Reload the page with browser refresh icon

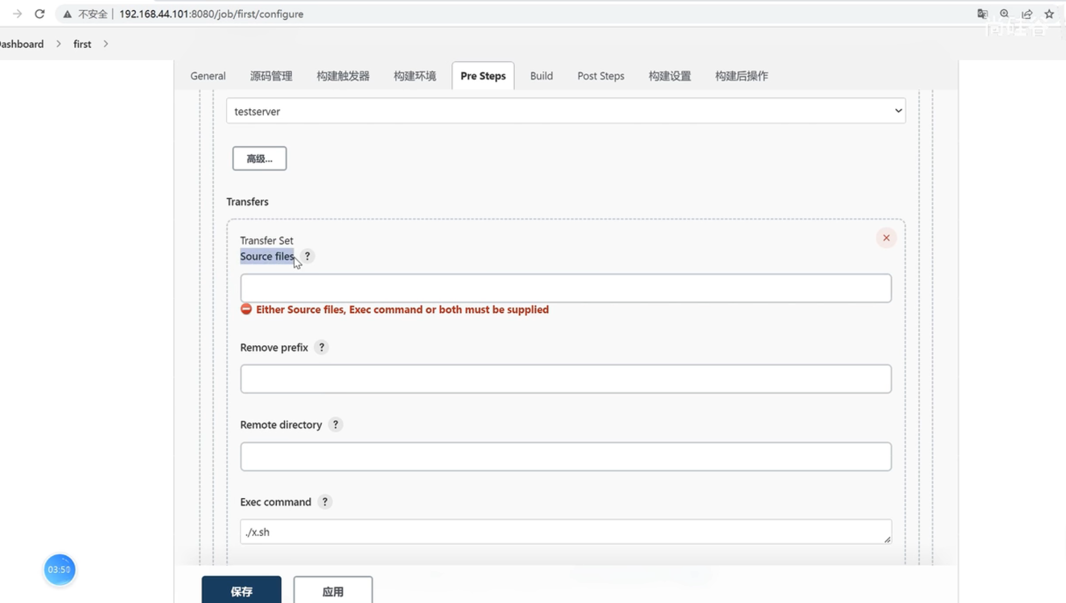pyautogui.click(x=40, y=14)
